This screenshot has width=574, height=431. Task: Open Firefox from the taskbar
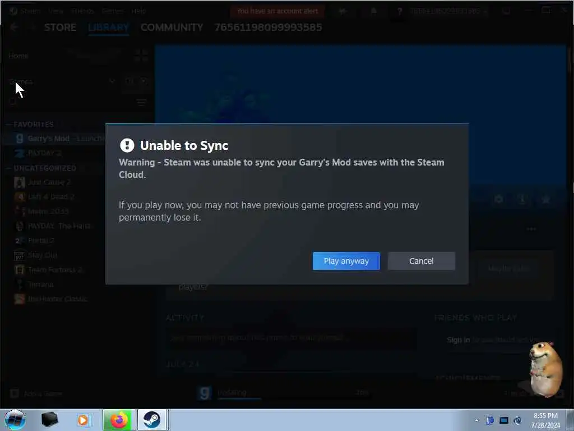(x=119, y=420)
